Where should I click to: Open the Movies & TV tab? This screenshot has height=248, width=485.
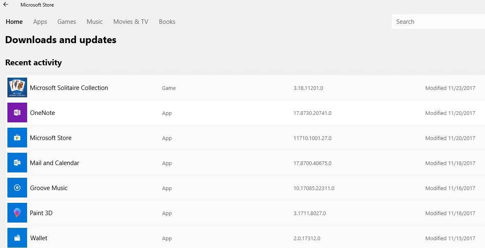[131, 22]
